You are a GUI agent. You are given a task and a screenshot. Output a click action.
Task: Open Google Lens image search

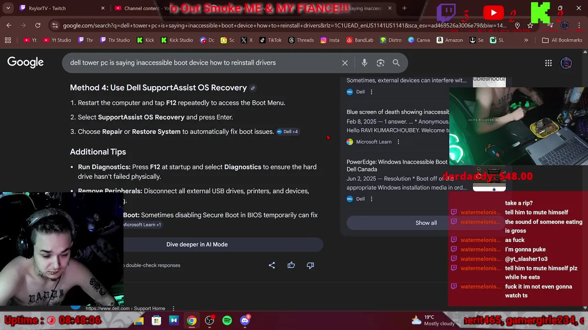pyautogui.click(x=380, y=63)
